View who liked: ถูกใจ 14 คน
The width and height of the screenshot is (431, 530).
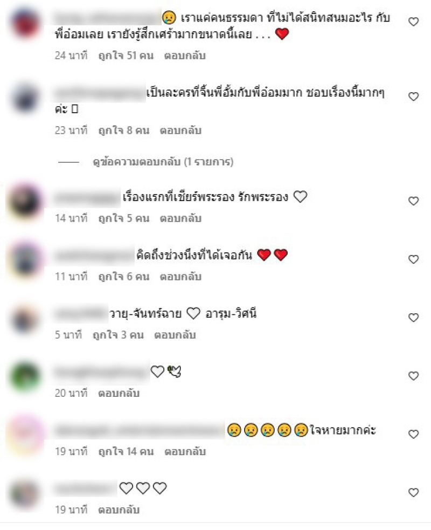[126, 452]
